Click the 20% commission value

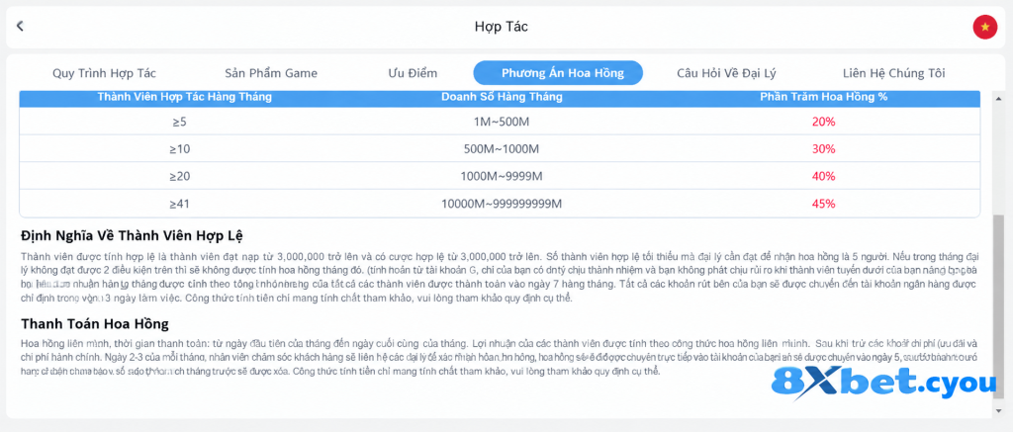[x=824, y=122]
